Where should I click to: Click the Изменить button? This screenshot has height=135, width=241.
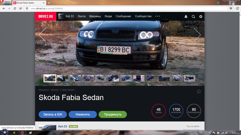[83, 114]
